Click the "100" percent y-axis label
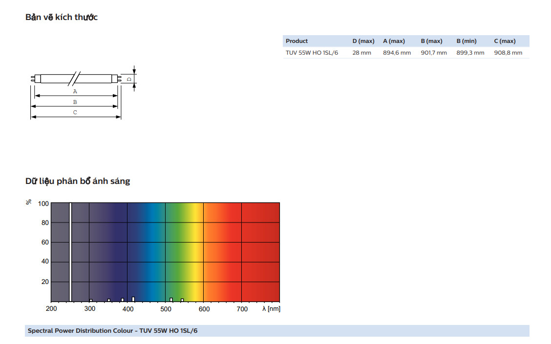Screen dimensions: 551x344 (43, 203)
